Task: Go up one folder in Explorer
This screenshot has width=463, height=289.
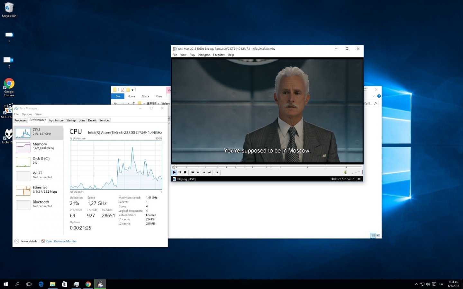Action: (x=134, y=103)
